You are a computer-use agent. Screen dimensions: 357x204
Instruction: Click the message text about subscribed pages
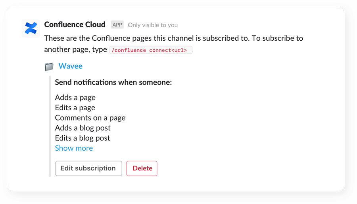173,38
